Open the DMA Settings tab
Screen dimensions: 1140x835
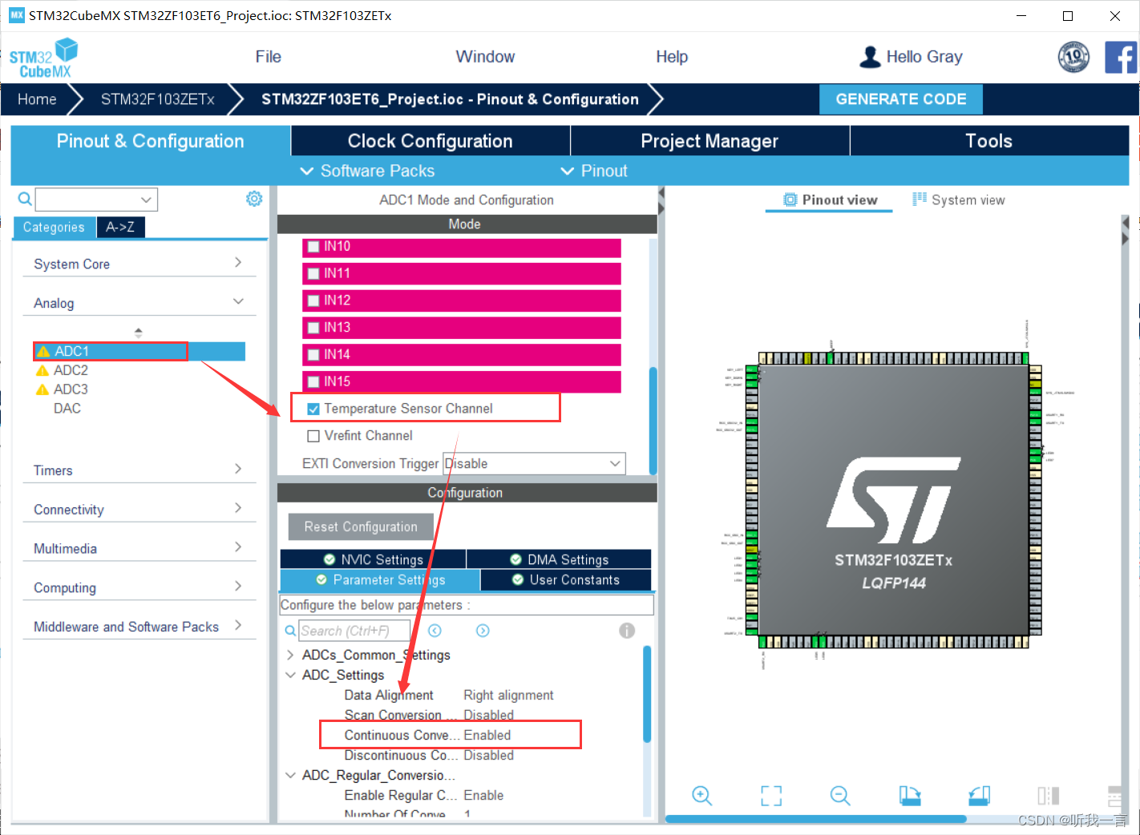pos(560,559)
